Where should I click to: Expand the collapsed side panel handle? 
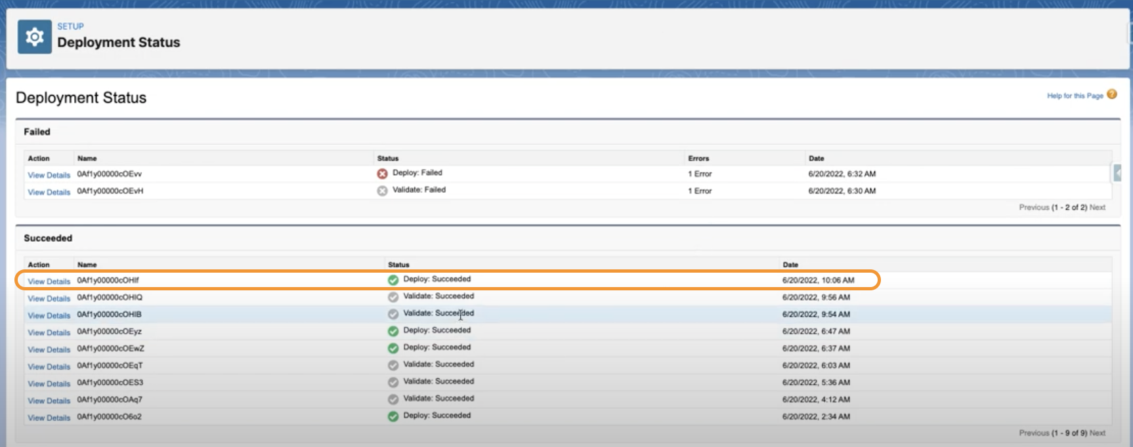pyautogui.click(x=1117, y=172)
